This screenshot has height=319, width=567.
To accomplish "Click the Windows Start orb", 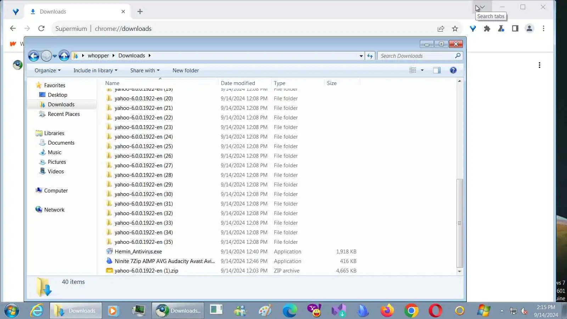I will coord(12,311).
